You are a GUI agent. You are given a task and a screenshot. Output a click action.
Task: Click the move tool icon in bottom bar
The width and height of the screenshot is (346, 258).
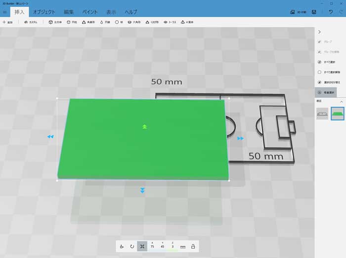(122, 247)
